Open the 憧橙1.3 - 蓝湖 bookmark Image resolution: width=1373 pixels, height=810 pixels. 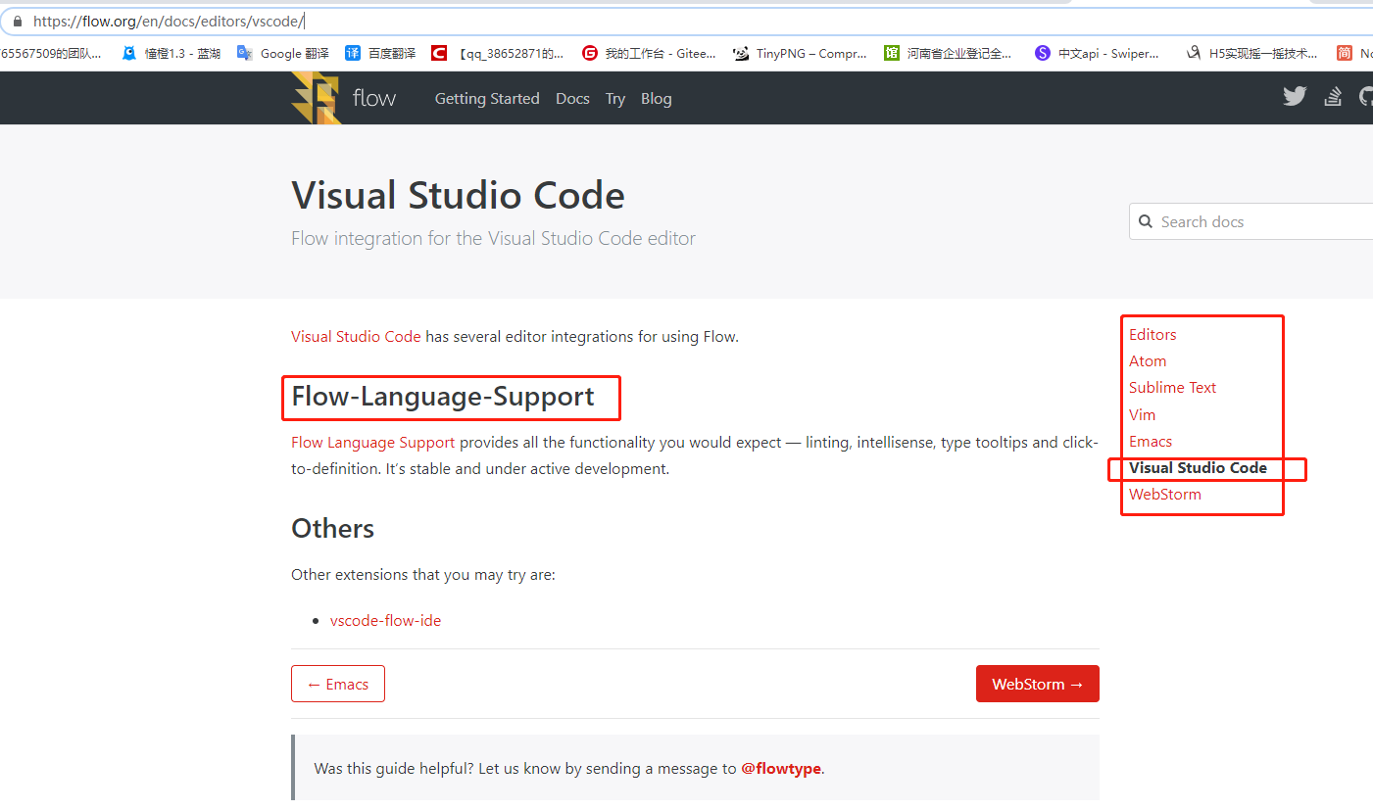coord(172,54)
